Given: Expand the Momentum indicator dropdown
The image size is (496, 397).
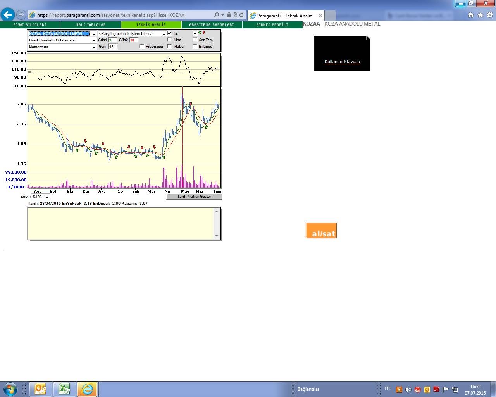Looking at the screenshot, I should coord(93,47).
